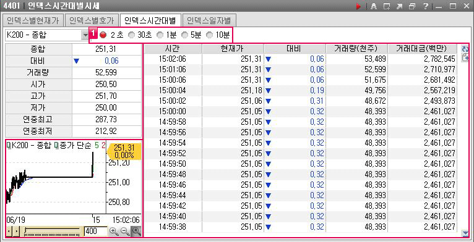Click the refresh icon beside the table header

[465, 49]
